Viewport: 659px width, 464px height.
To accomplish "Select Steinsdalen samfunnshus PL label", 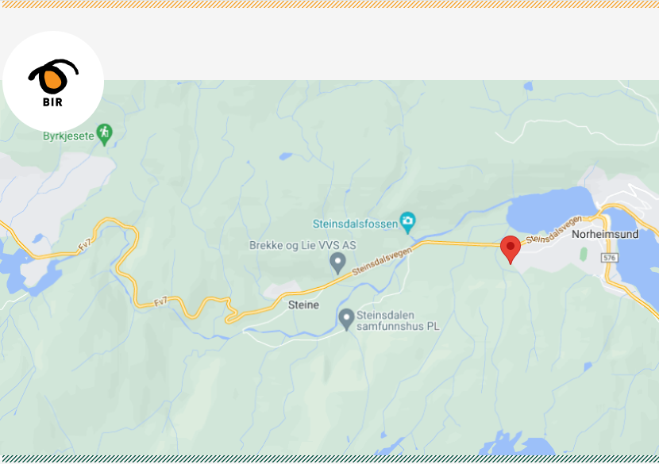I will click(x=398, y=320).
